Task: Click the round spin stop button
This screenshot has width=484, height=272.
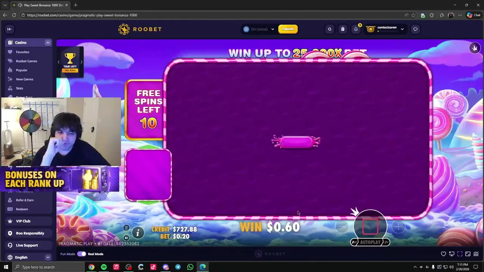Action: click(370, 226)
